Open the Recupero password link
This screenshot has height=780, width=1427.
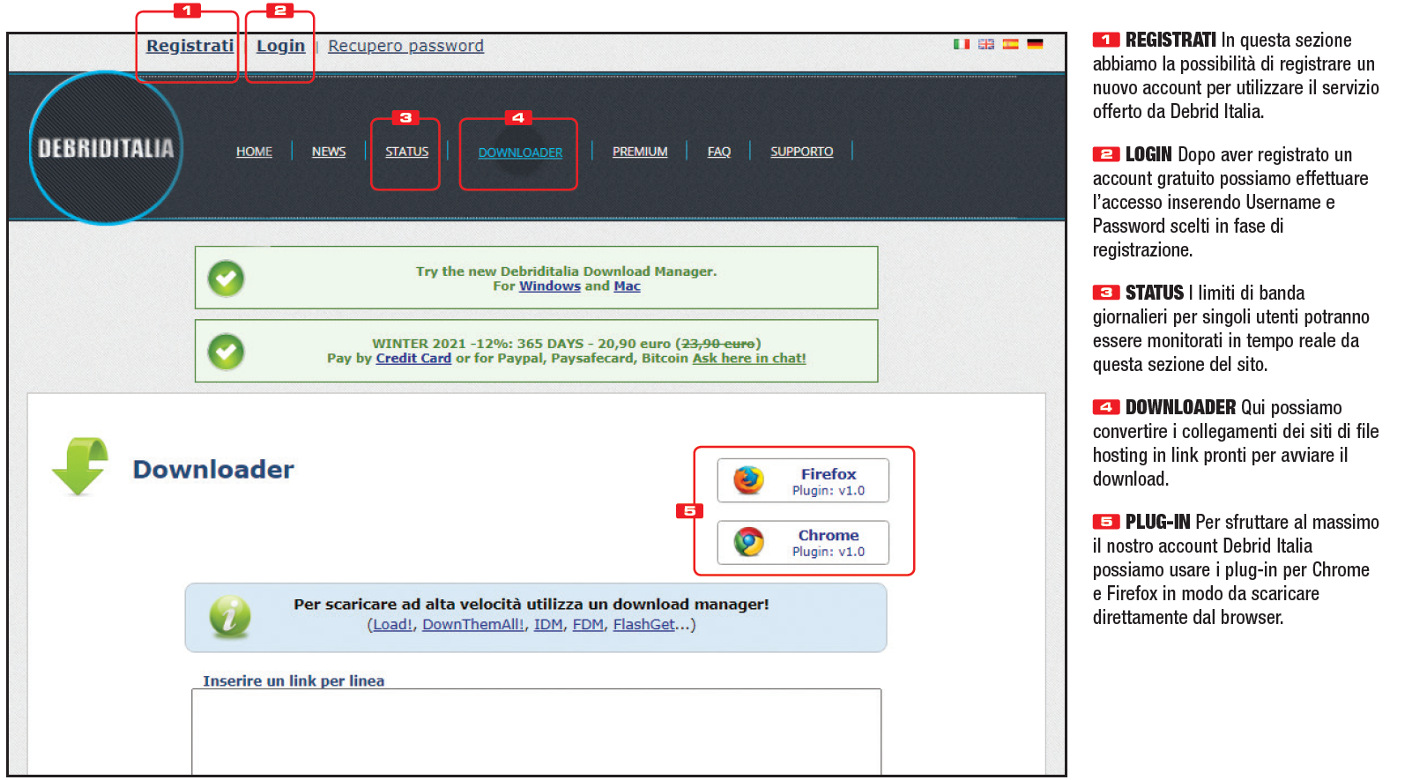coord(405,46)
